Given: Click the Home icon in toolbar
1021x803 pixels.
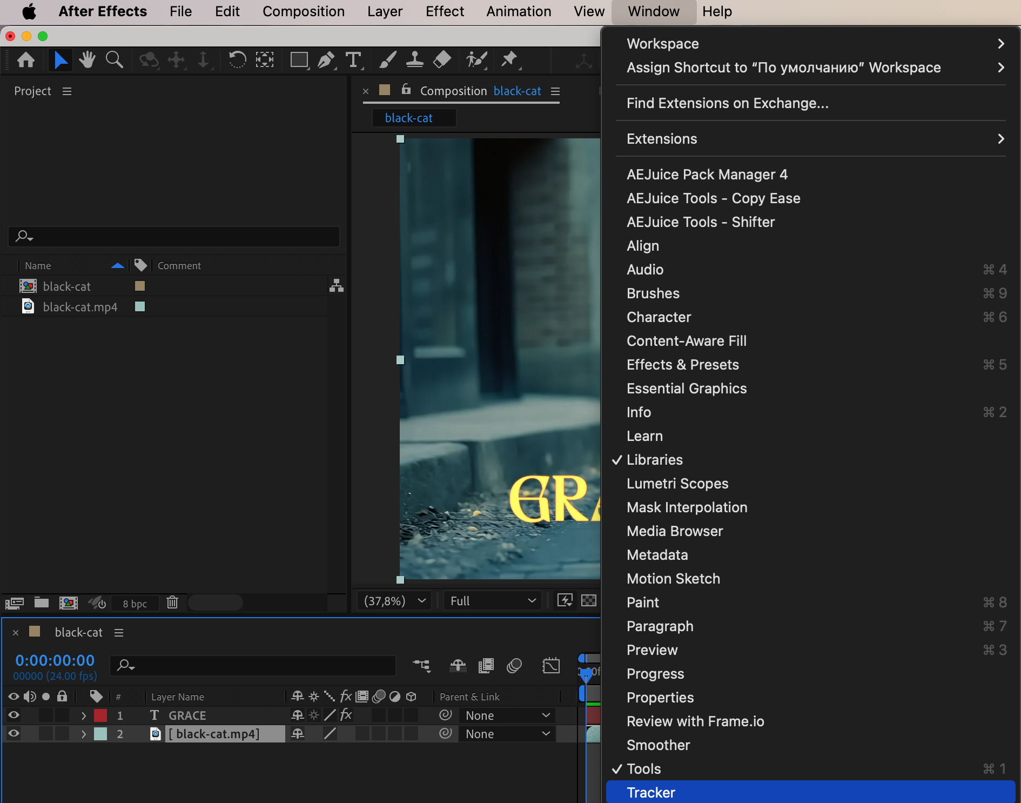Looking at the screenshot, I should 26,60.
